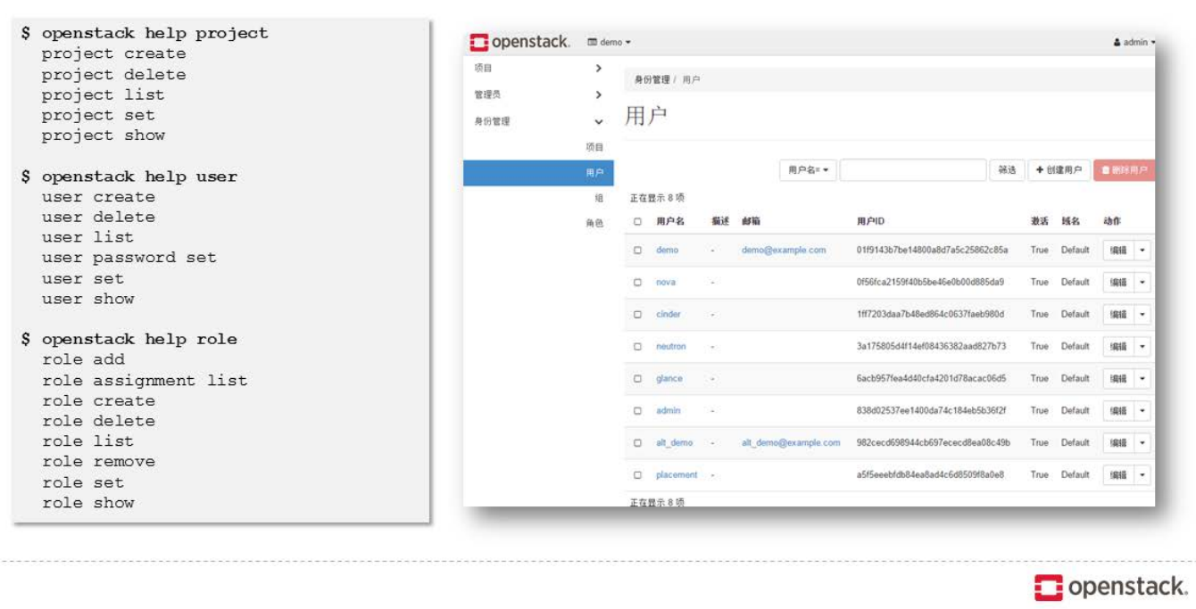Click 编辑 button for cinder row
This screenshot has width=1196, height=609.
(x=1118, y=315)
